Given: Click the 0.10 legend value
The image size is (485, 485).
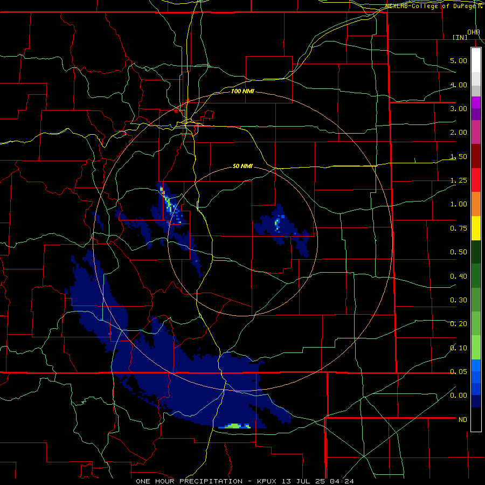Looking at the screenshot, I should [459, 348].
